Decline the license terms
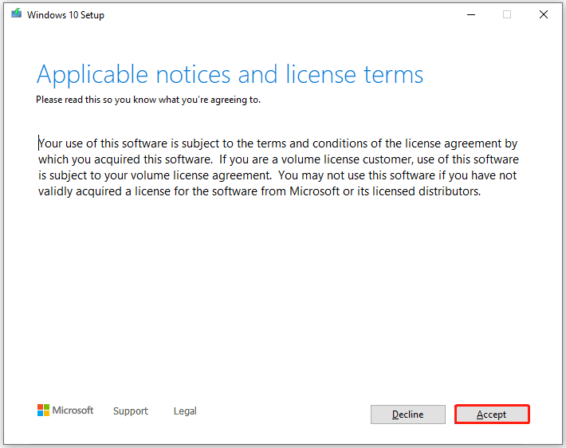The image size is (566, 448). 408,414
